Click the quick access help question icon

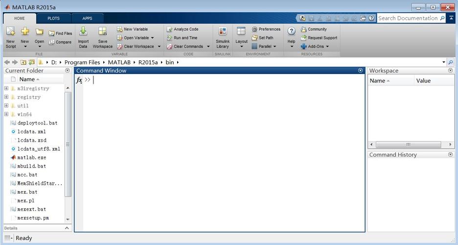[x=371, y=18]
